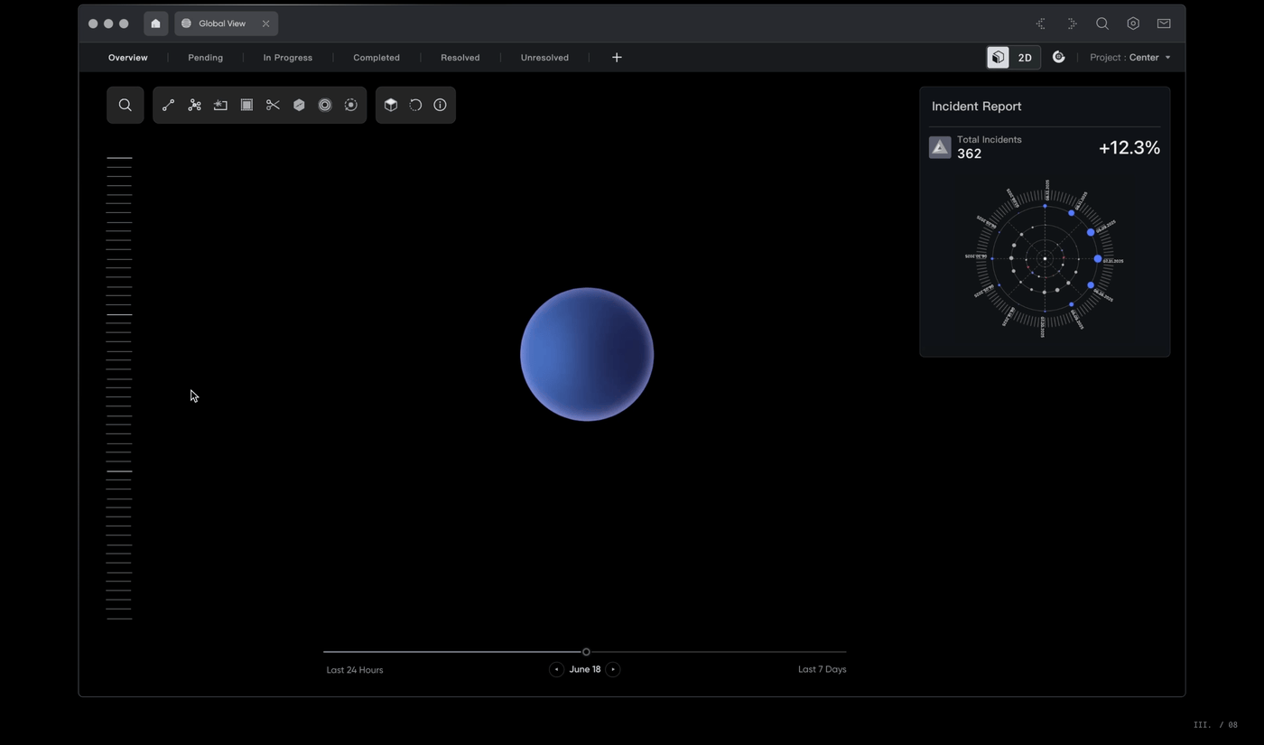Image resolution: width=1264 pixels, height=745 pixels.
Task: Click the dashed reset rotation icon
Action: 415,105
